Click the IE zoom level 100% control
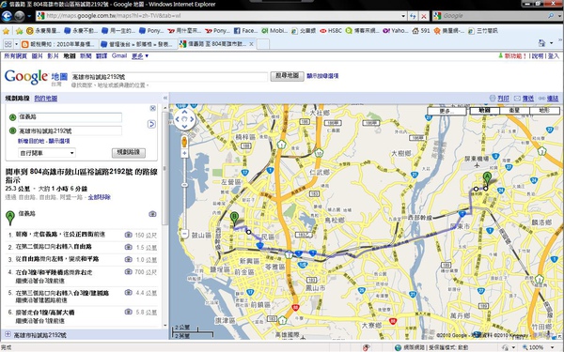 [538, 347]
